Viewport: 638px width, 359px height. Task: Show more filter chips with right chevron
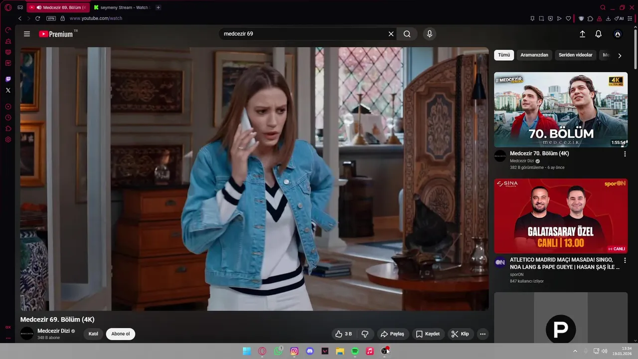(620, 55)
